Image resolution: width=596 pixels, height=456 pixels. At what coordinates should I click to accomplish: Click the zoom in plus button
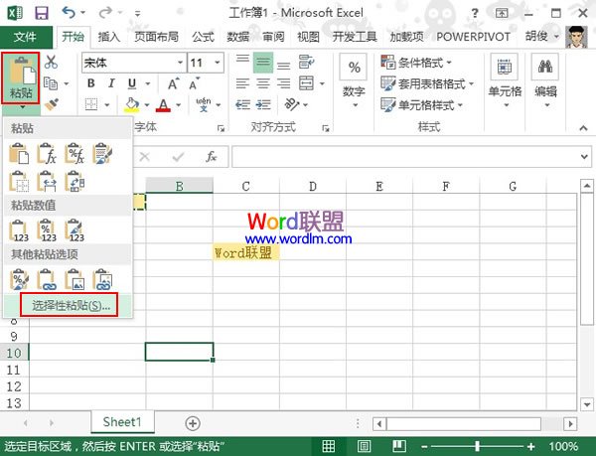531,446
